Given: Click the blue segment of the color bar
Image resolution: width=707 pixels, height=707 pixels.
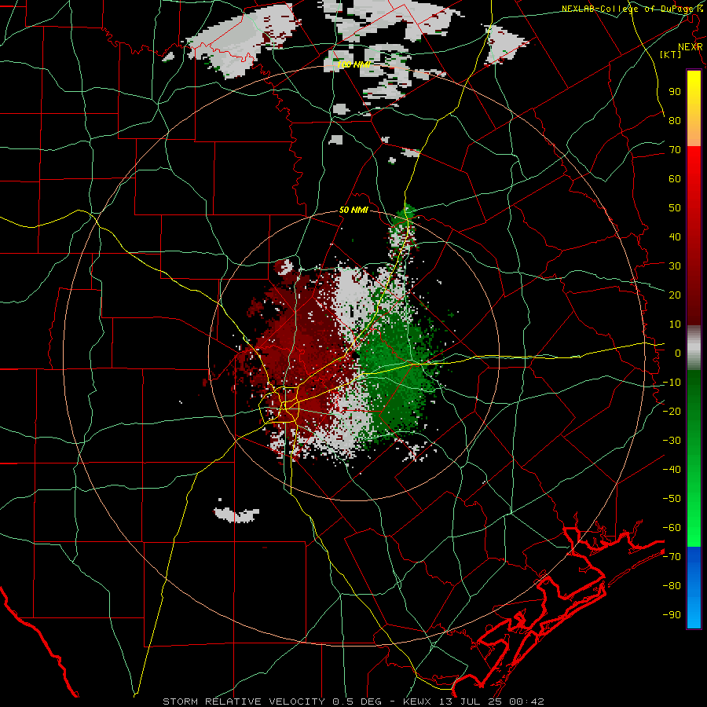Looking at the screenshot, I should pyautogui.click(x=694, y=588).
